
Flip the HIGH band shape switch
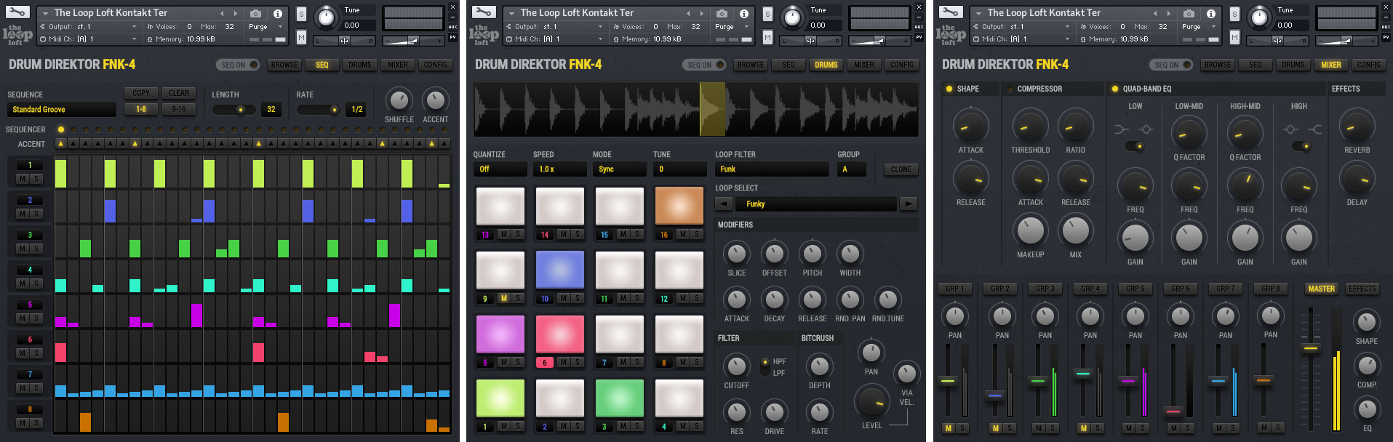(1301, 146)
